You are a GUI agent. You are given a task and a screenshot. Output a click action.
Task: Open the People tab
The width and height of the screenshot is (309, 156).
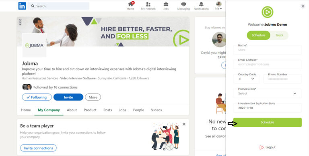point(138,110)
